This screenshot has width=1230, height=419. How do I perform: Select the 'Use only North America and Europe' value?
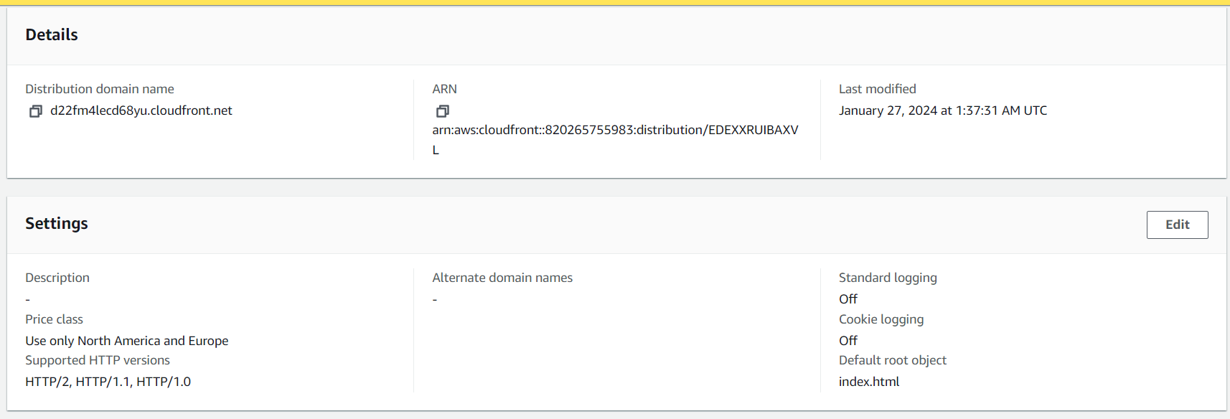point(127,341)
